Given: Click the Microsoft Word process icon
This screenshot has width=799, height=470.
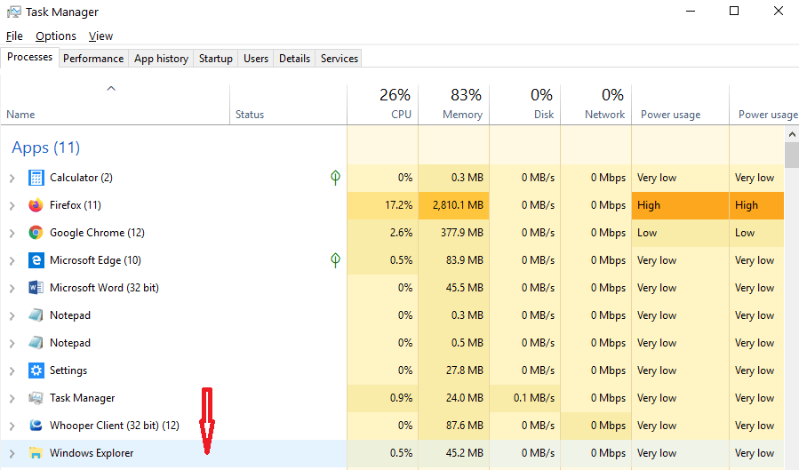Looking at the screenshot, I should (36, 288).
